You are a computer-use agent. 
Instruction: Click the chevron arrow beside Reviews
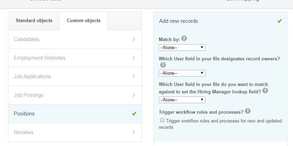pyautogui.click(x=134, y=132)
